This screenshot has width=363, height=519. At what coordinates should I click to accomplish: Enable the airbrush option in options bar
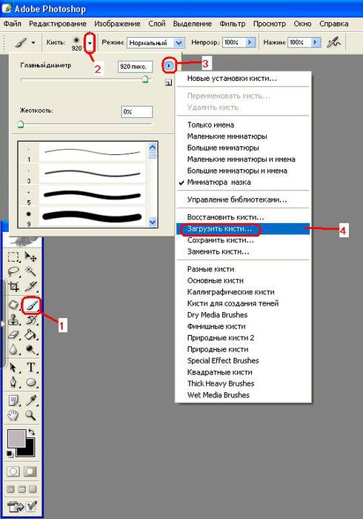coord(334,42)
